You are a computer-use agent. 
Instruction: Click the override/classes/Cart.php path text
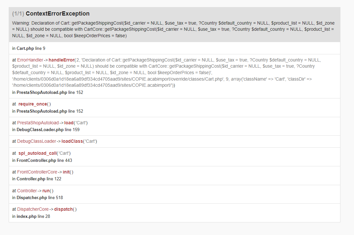(117, 79)
